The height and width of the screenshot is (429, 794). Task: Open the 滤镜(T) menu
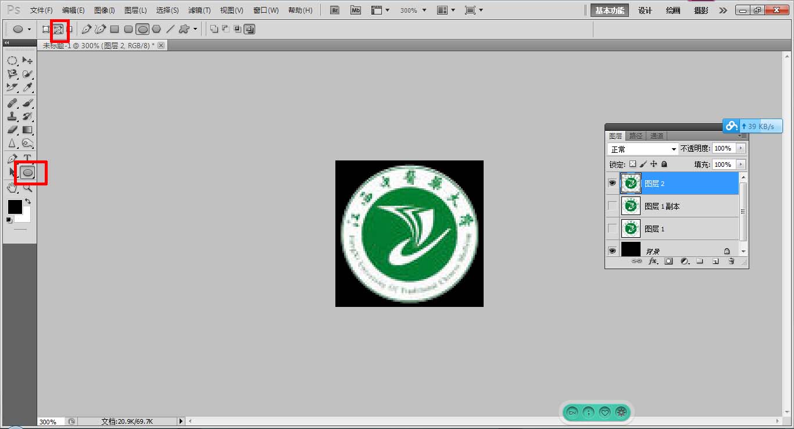[199, 10]
